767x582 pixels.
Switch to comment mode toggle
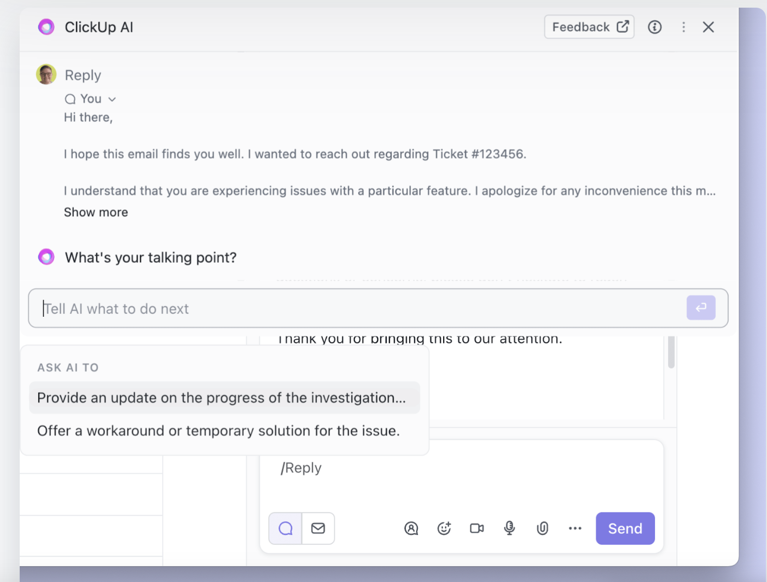[x=286, y=528]
